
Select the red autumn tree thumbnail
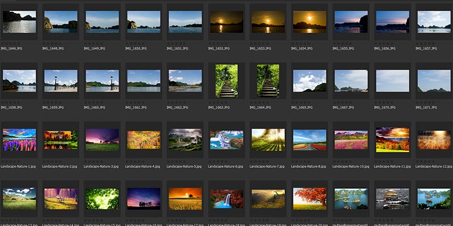[x=310, y=199]
